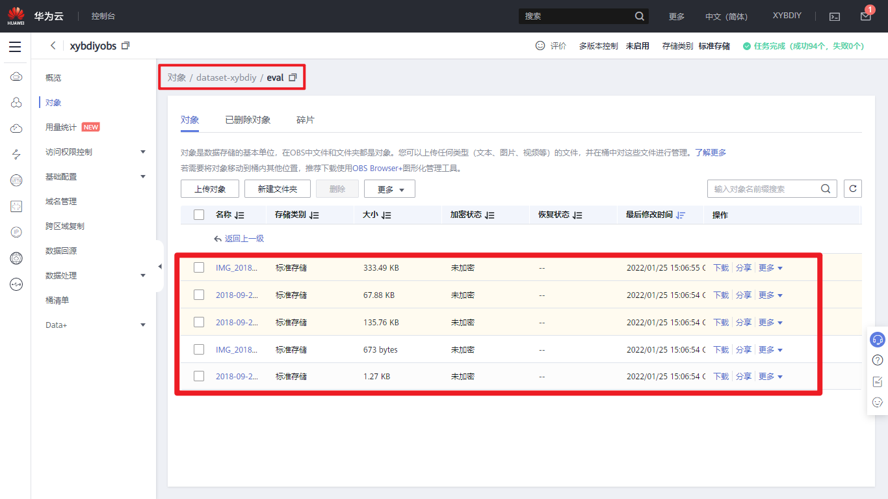Sort by restore status icon
This screenshot has width=888, height=499.
click(577, 215)
